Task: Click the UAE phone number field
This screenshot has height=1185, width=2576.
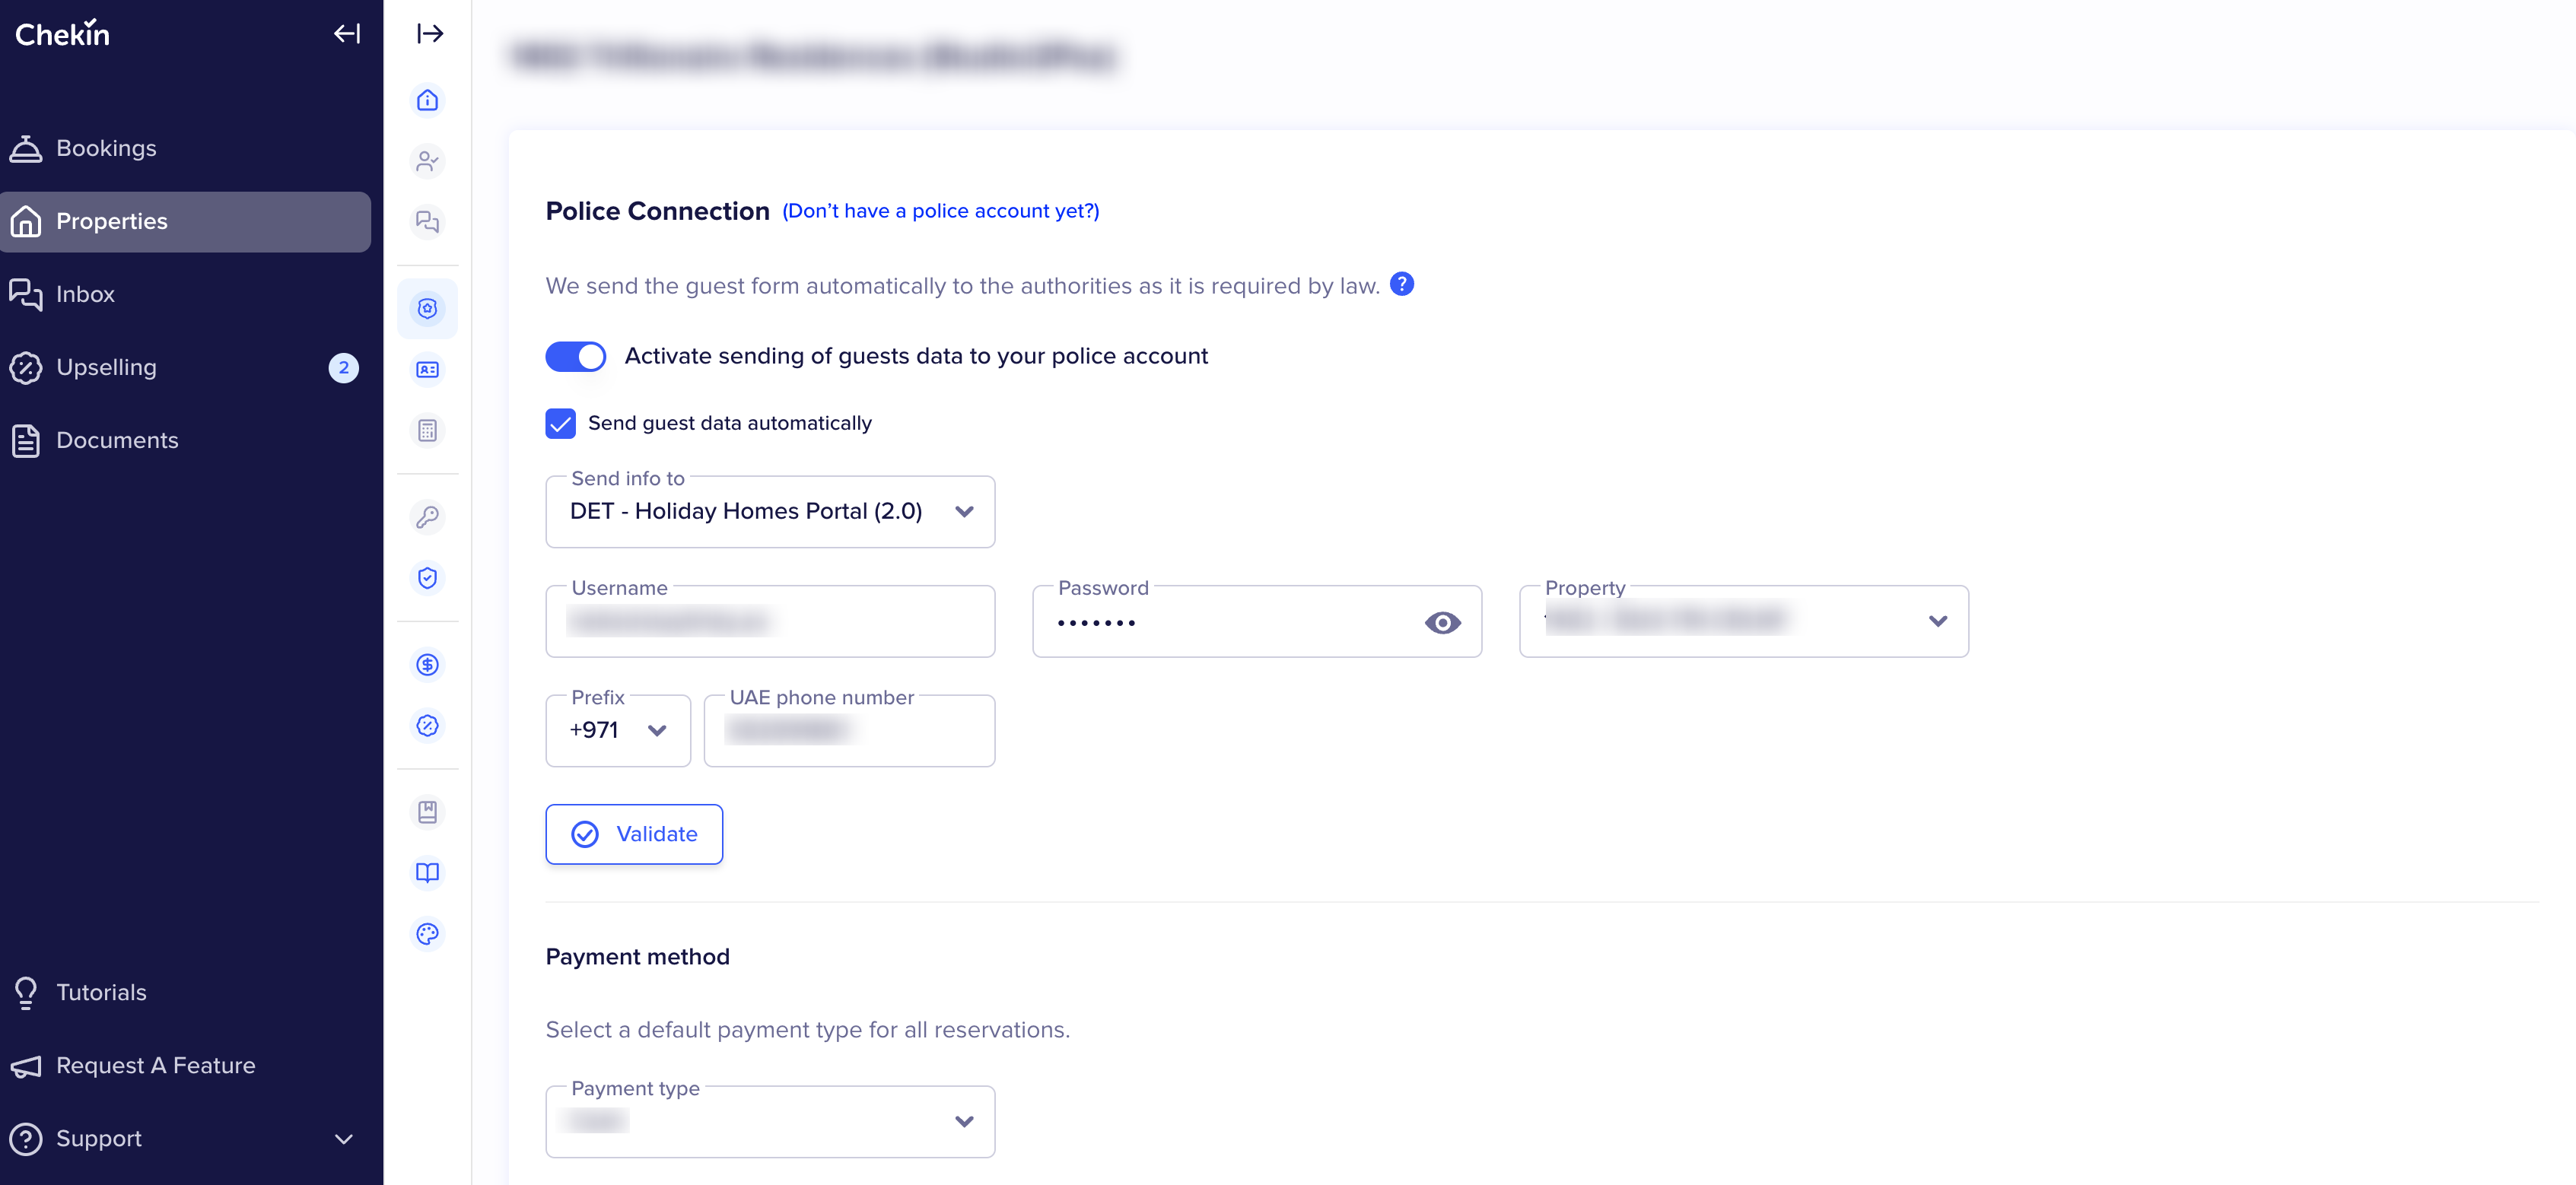Action: pos(849,731)
